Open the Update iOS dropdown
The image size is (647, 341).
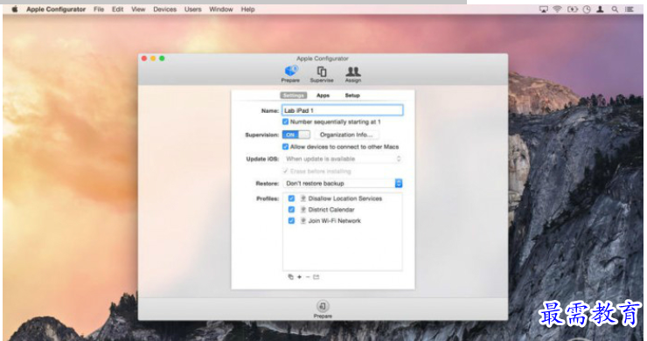tap(343, 159)
